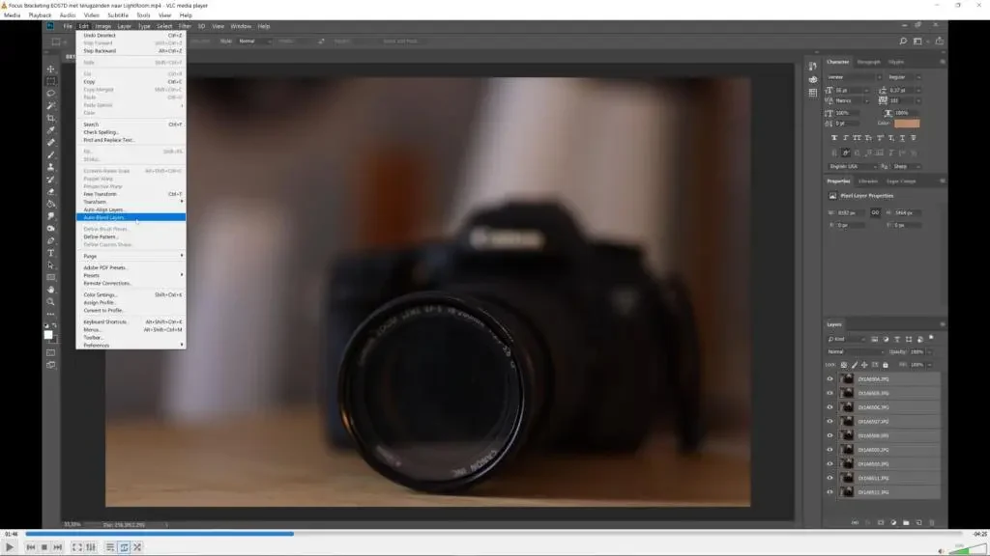Click the Create new layer icon

918,522
